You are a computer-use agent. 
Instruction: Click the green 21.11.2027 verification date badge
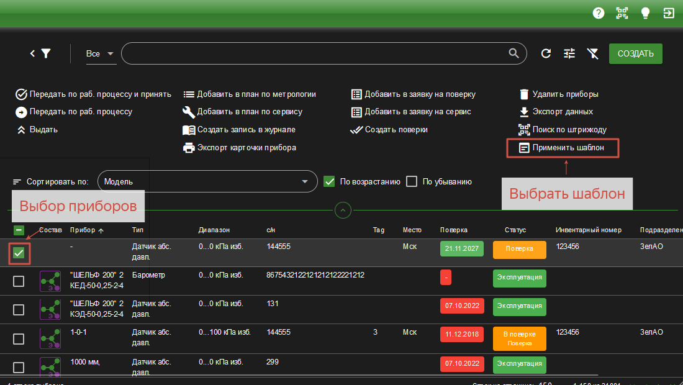click(x=462, y=248)
